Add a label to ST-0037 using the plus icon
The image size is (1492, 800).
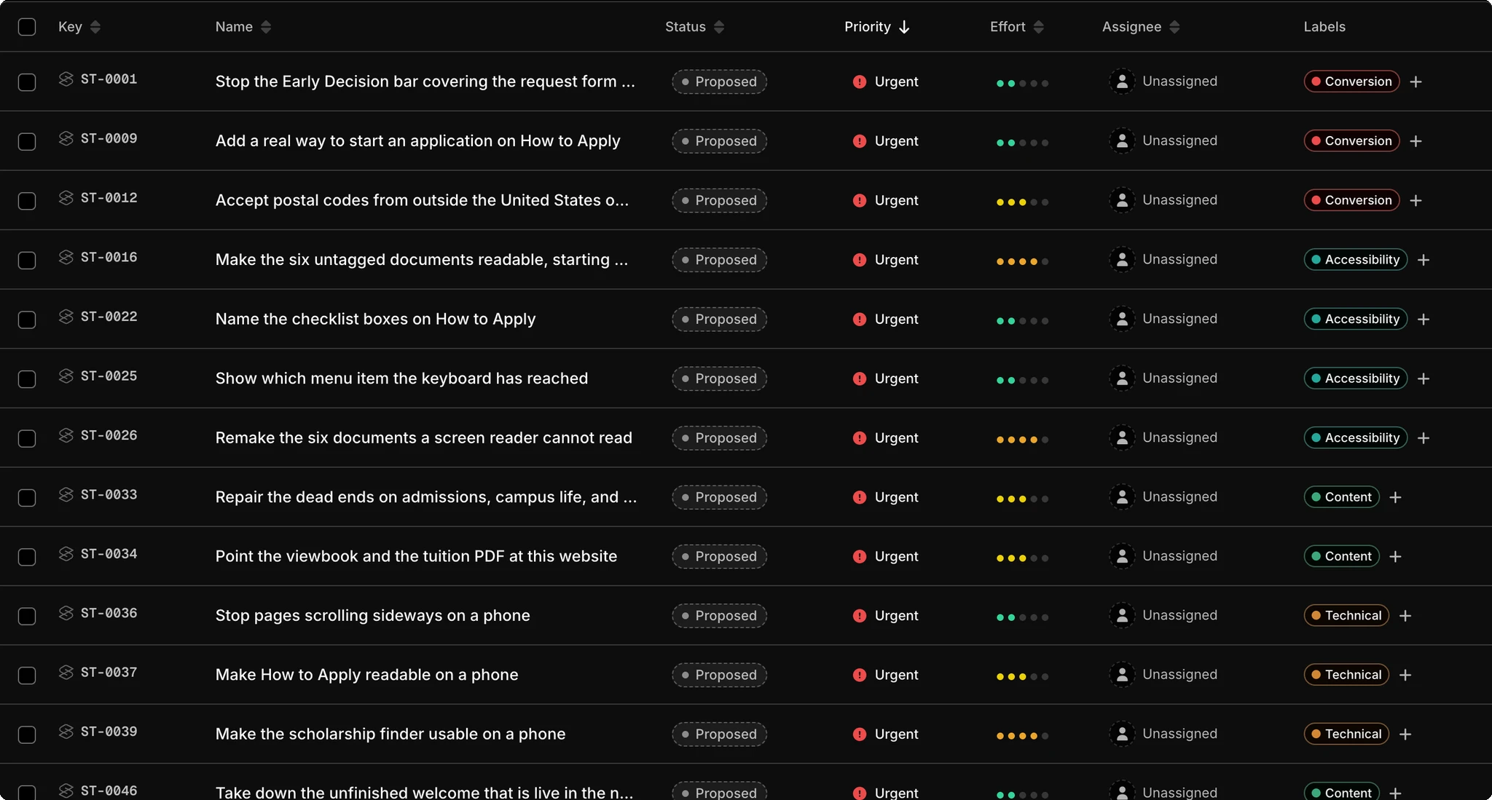coord(1405,675)
